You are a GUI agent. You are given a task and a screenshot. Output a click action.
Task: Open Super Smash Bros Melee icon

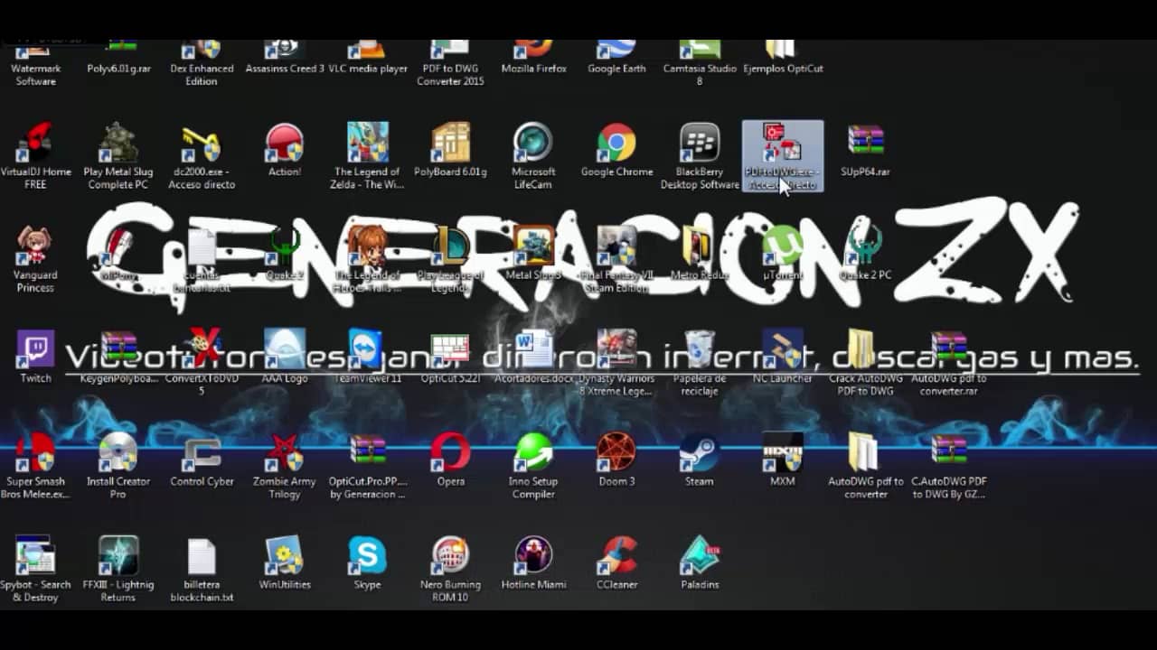pos(35,452)
